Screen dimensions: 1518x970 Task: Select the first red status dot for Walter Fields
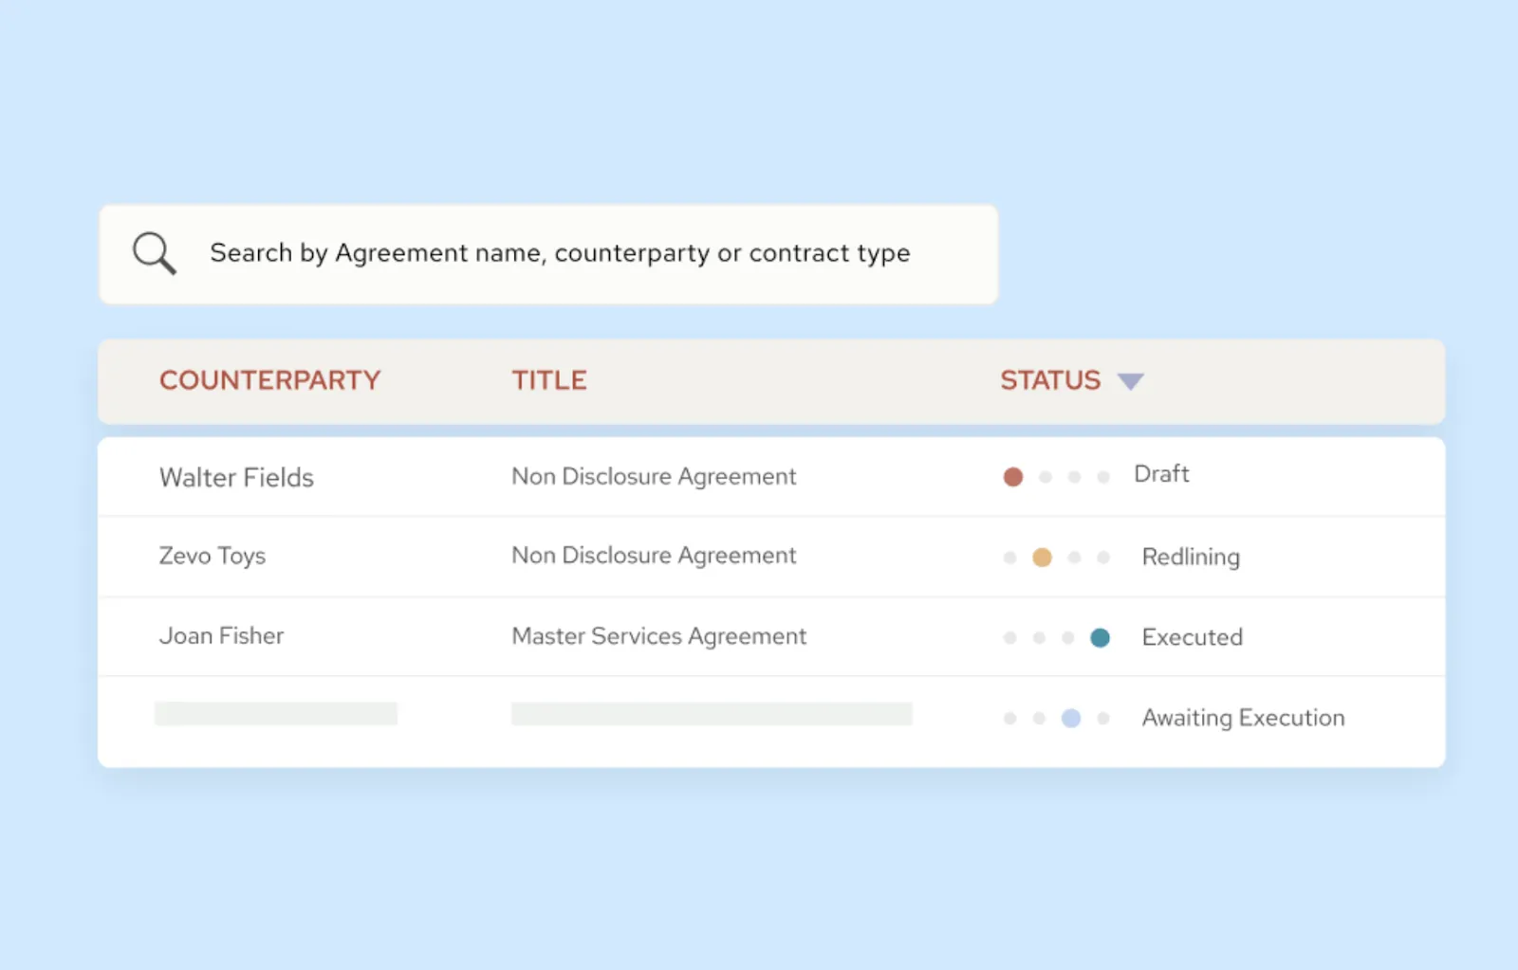pos(1013,477)
